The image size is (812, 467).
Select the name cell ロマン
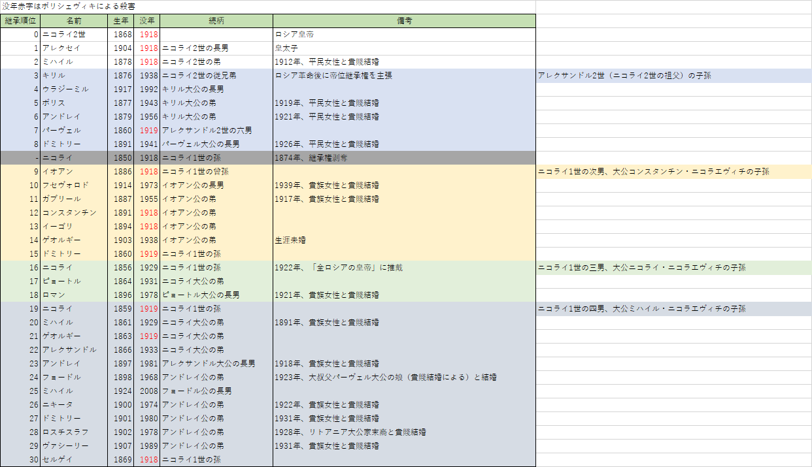click(74, 295)
